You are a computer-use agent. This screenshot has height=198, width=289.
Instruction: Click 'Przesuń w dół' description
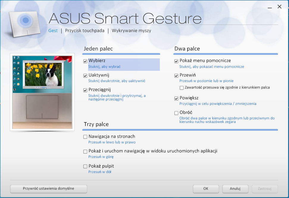point(100,172)
